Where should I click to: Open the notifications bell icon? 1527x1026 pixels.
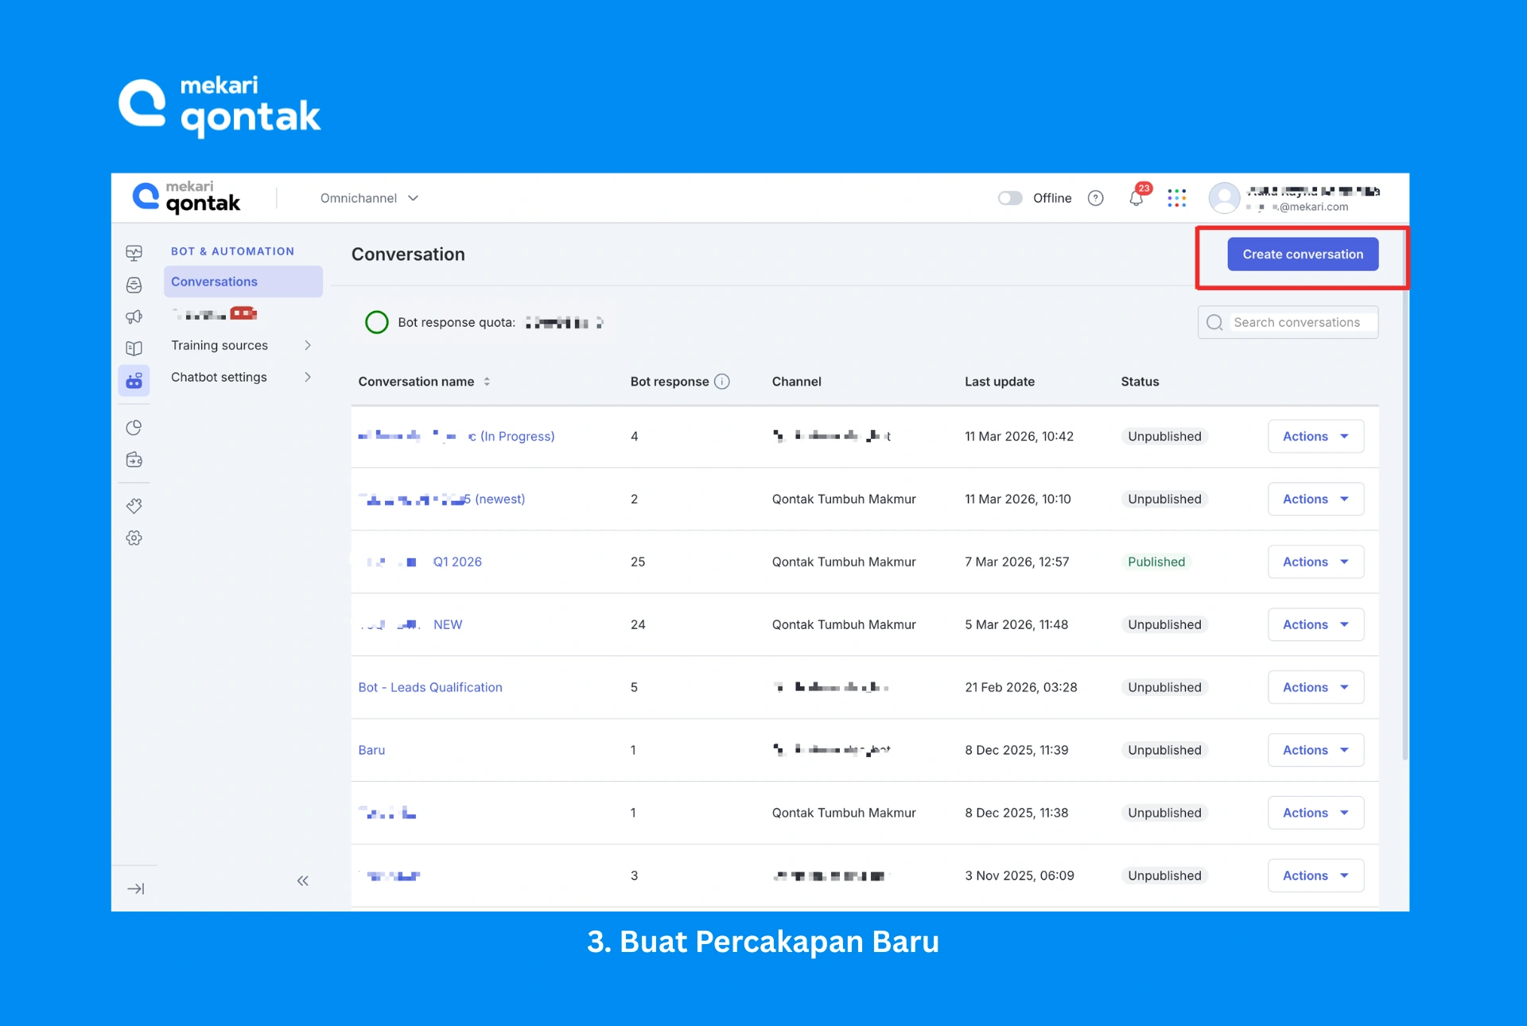1136,198
